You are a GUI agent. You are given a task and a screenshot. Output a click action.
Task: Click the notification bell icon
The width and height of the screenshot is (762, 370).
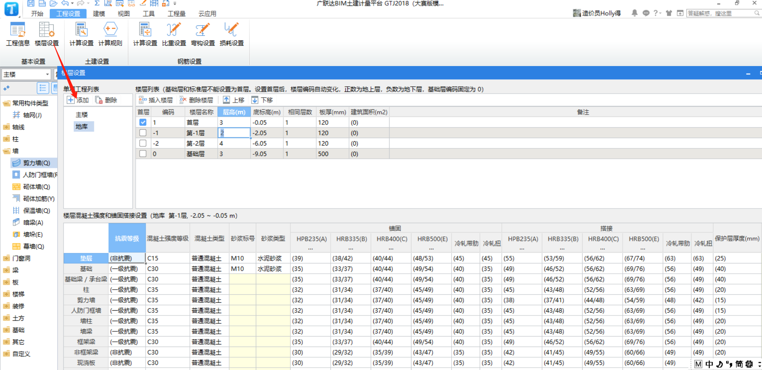point(635,13)
